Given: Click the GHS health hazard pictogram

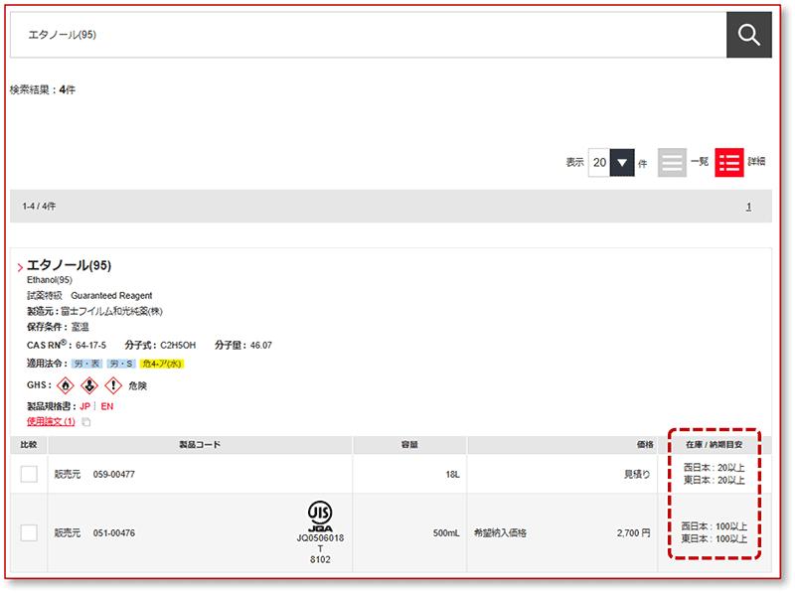Looking at the screenshot, I should coord(89,385).
